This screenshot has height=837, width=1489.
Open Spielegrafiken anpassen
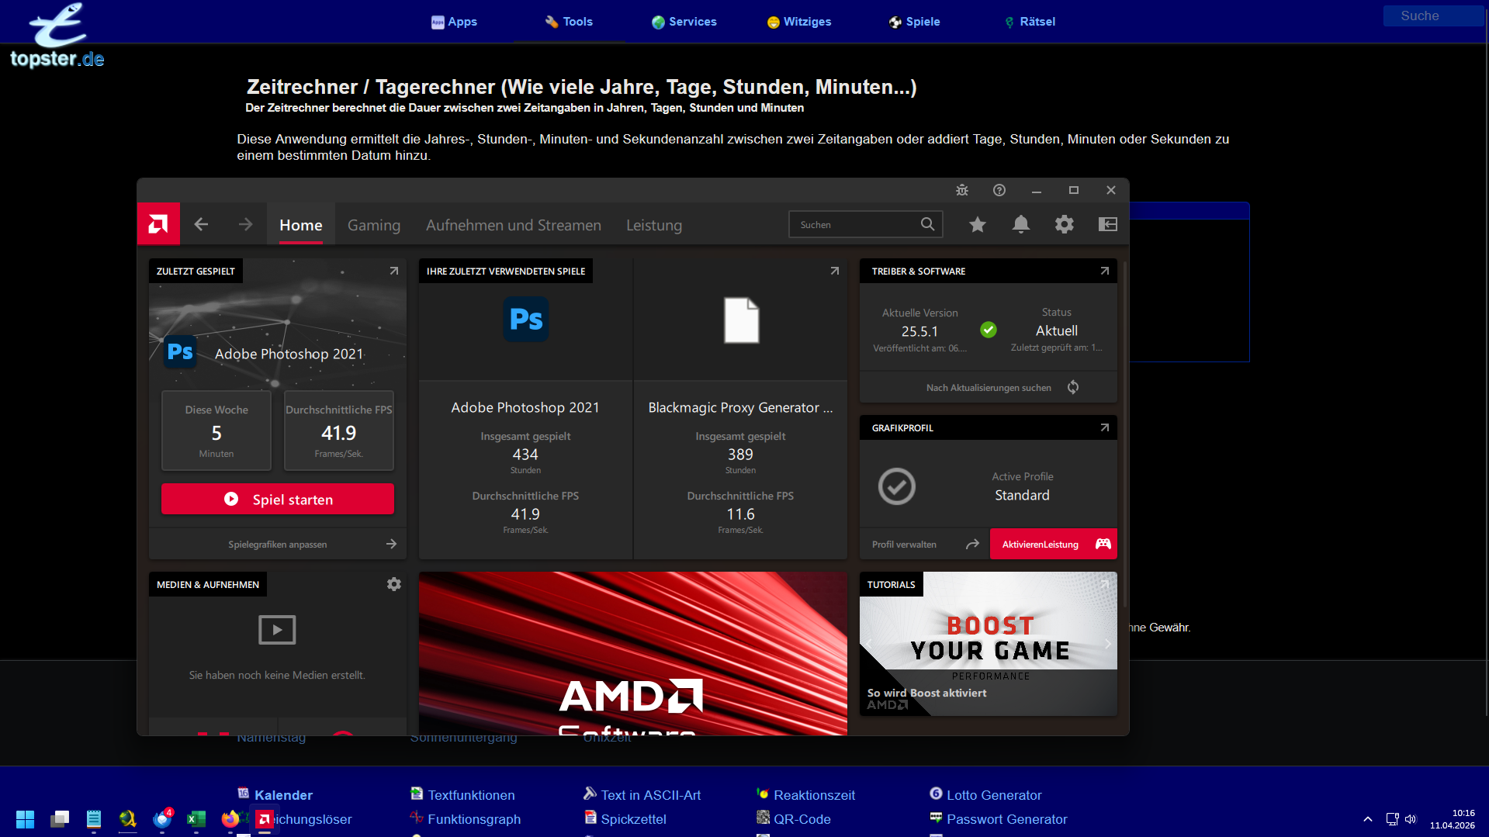pos(278,544)
